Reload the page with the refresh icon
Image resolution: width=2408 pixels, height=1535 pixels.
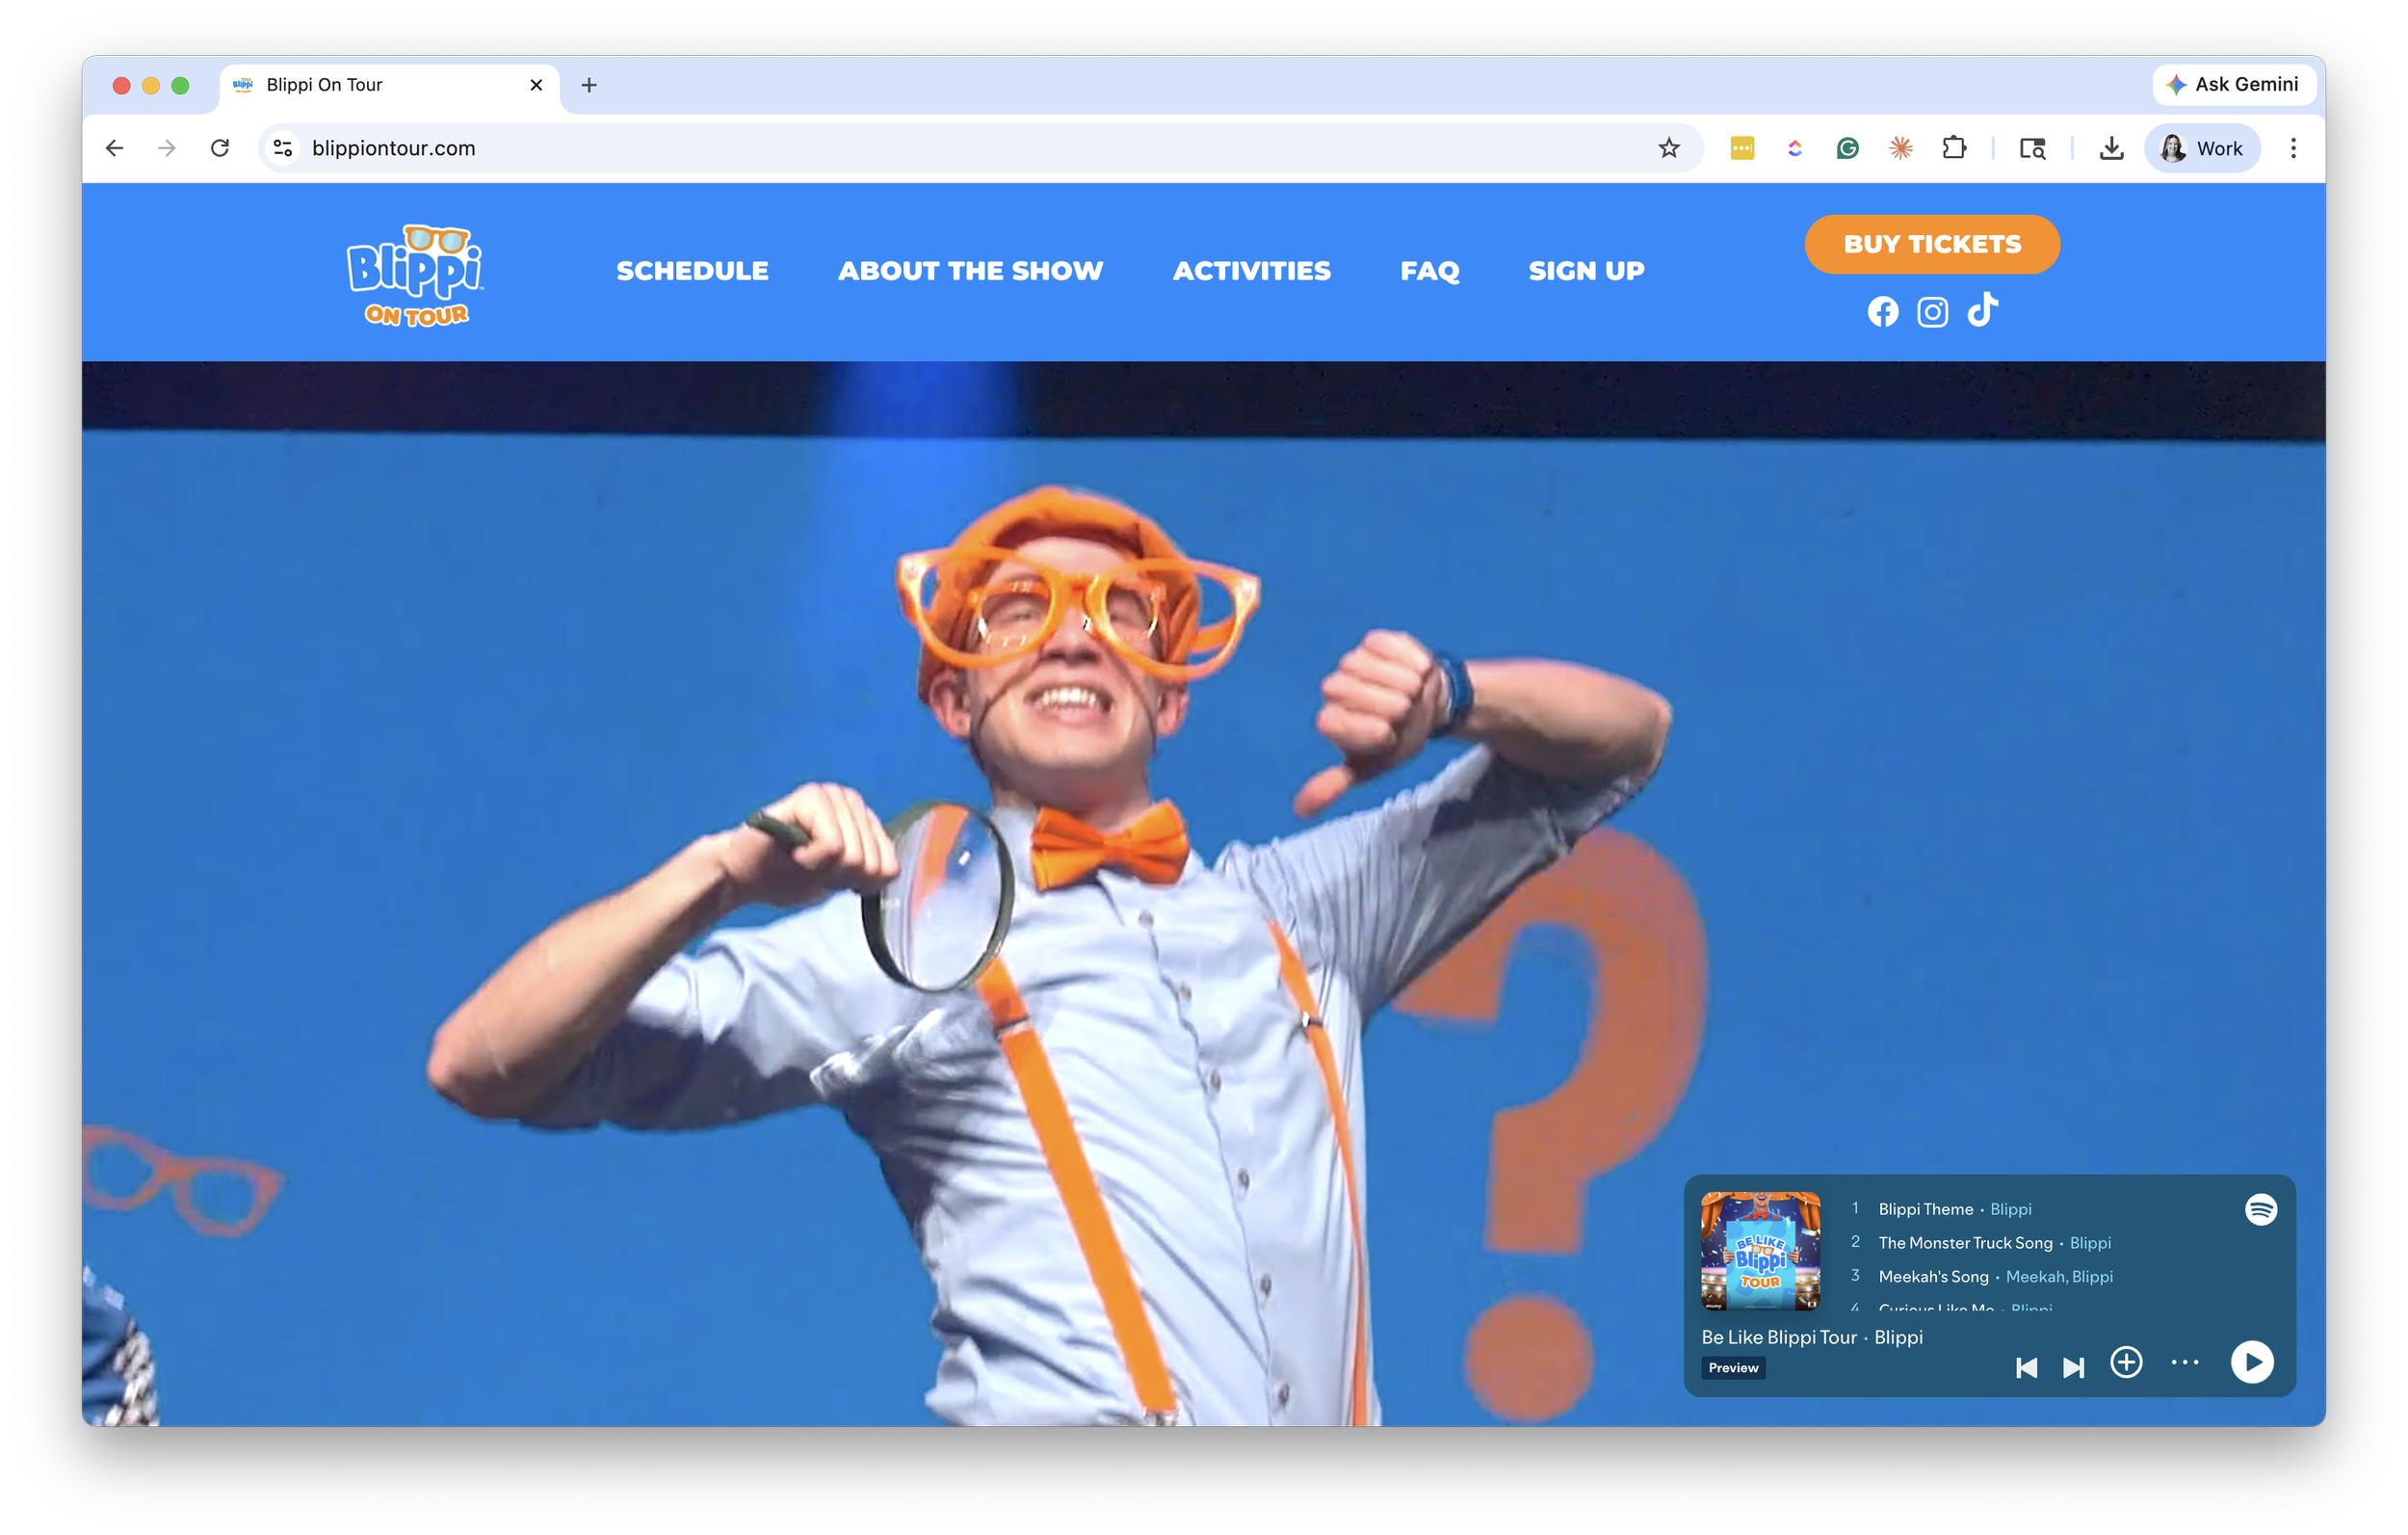[220, 148]
